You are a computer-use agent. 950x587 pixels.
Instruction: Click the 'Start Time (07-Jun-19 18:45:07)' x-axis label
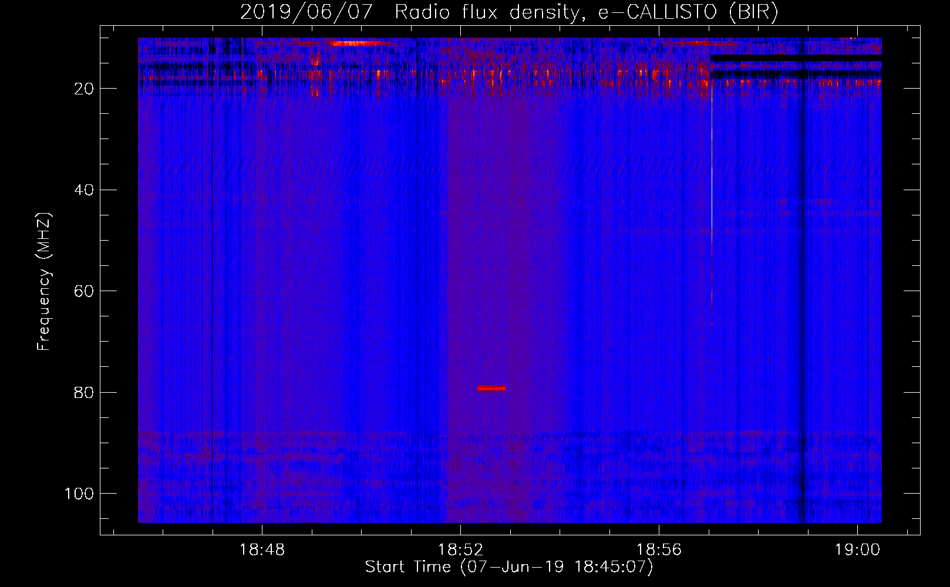pyautogui.click(x=508, y=567)
